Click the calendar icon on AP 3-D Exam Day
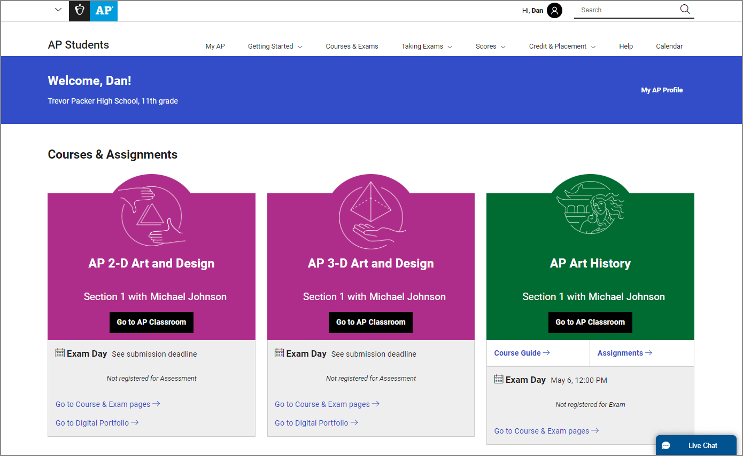 pyautogui.click(x=279, y=353)
